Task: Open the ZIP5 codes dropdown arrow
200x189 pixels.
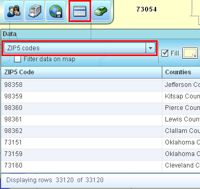Action: point(150,48)
